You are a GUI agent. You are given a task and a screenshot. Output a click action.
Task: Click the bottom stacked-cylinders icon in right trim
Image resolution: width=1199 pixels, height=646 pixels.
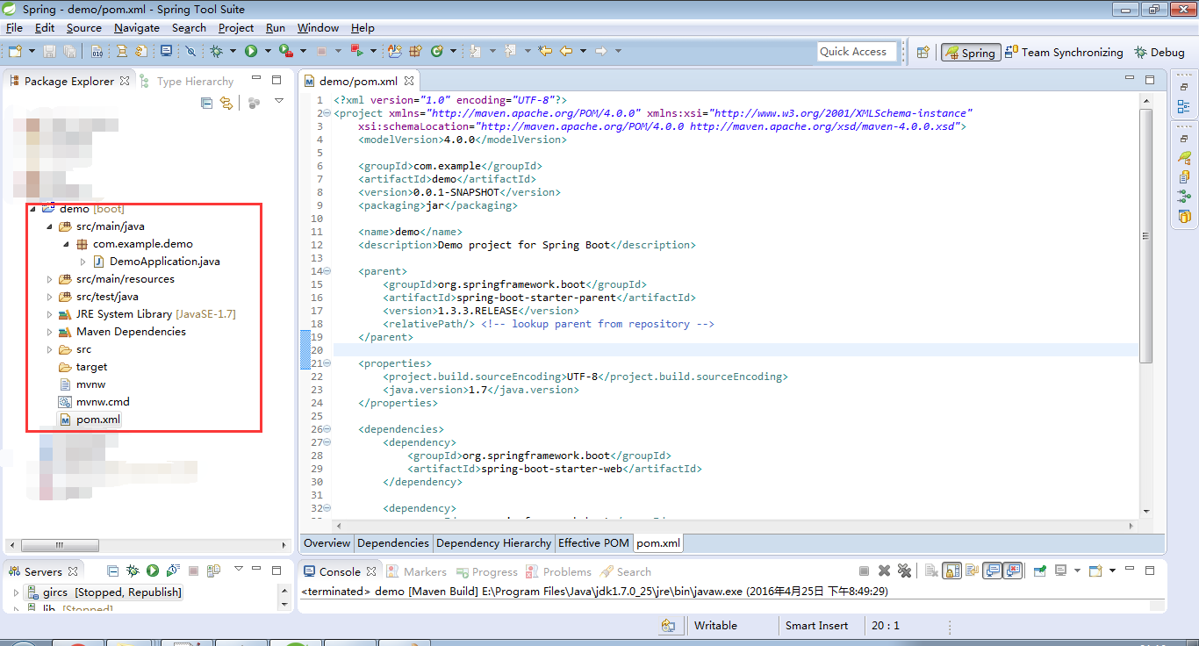(1184, 216)
